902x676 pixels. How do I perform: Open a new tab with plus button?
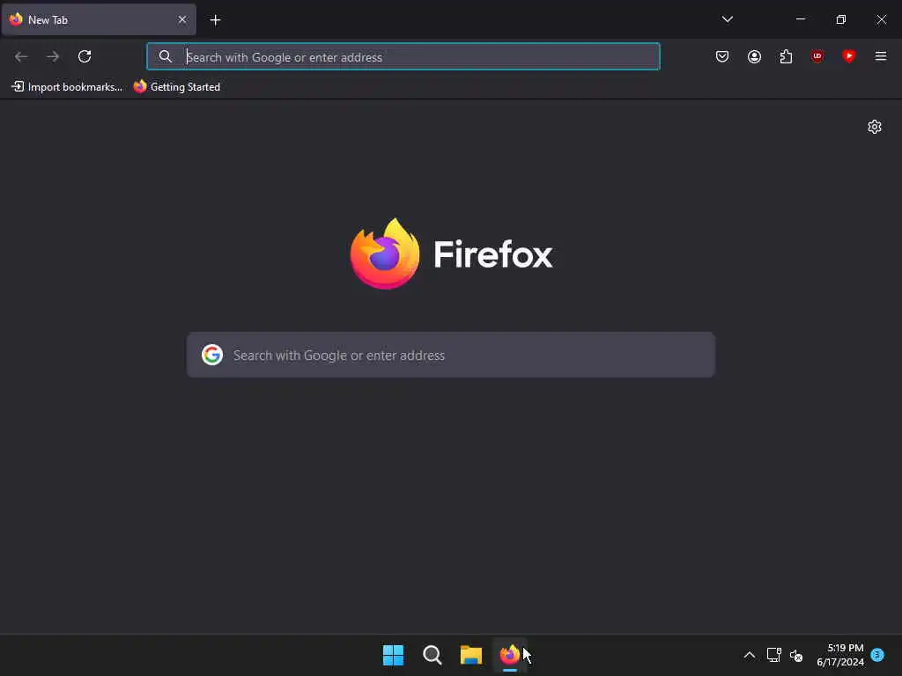pos(215,20)
